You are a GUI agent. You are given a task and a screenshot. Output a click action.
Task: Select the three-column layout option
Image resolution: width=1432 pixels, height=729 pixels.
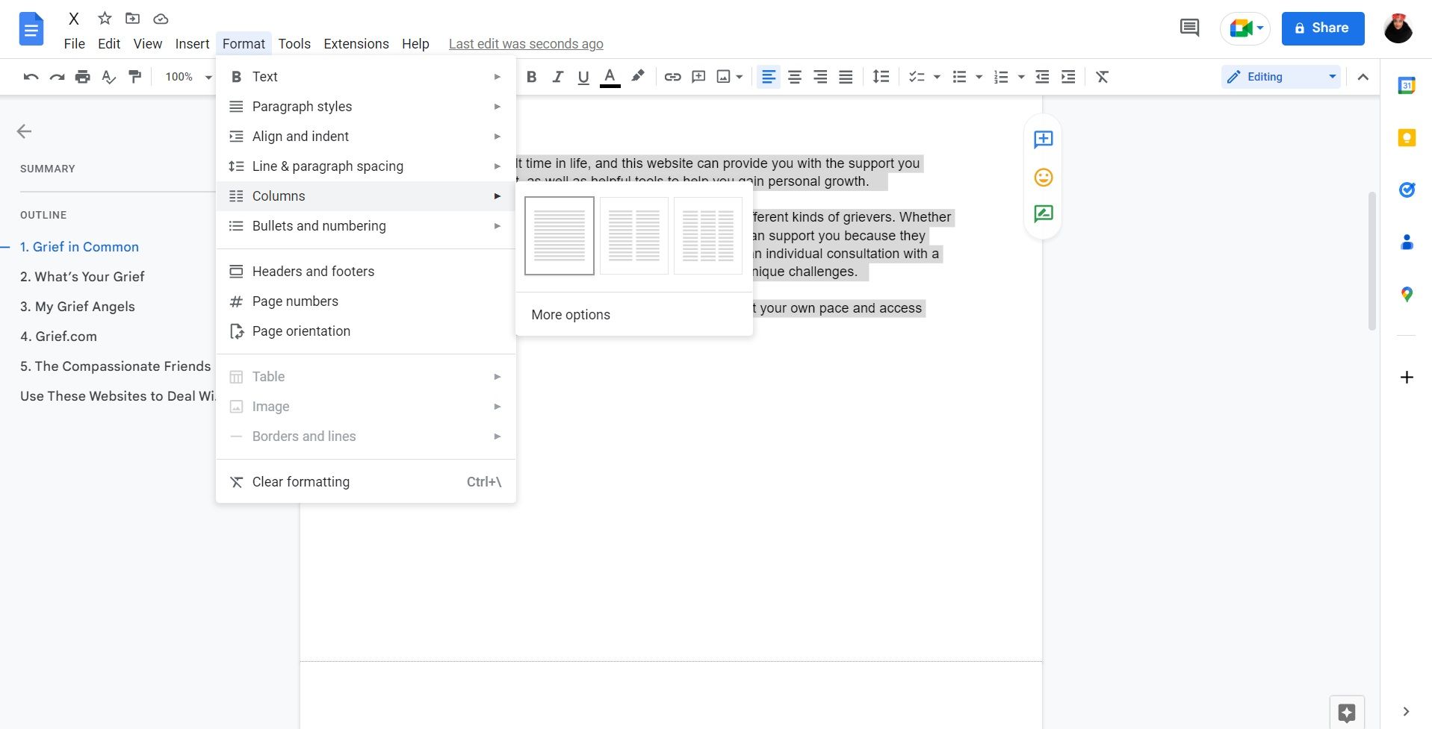click(x=707, y=235)
